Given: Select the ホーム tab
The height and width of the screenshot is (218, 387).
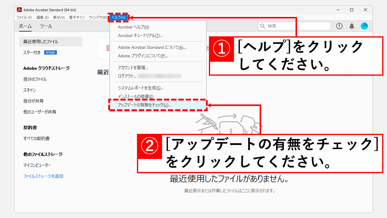Looking at the screenshot, I should 25,26.
